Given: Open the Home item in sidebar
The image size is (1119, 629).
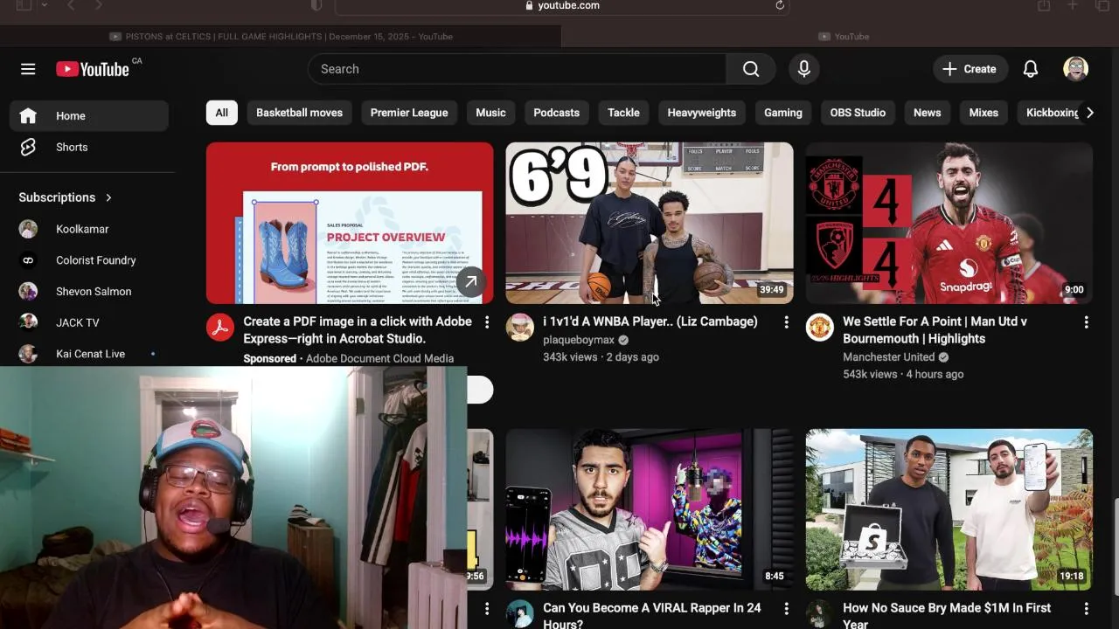Looking at the screenshot, I should pos(89,115).
